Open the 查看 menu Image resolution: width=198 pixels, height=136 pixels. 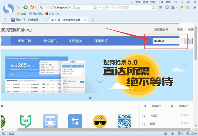click(145, 2)
